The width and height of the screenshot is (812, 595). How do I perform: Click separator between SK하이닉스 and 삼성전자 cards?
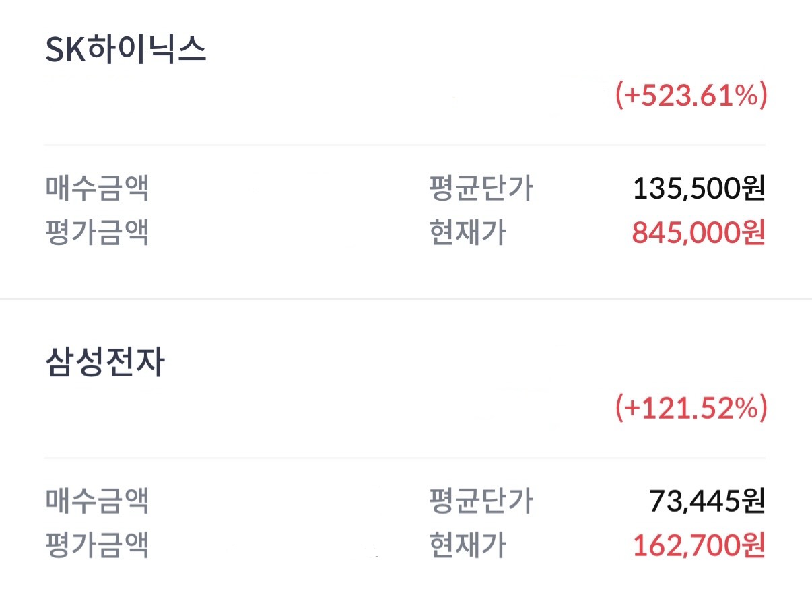click(x=405, y=298)
